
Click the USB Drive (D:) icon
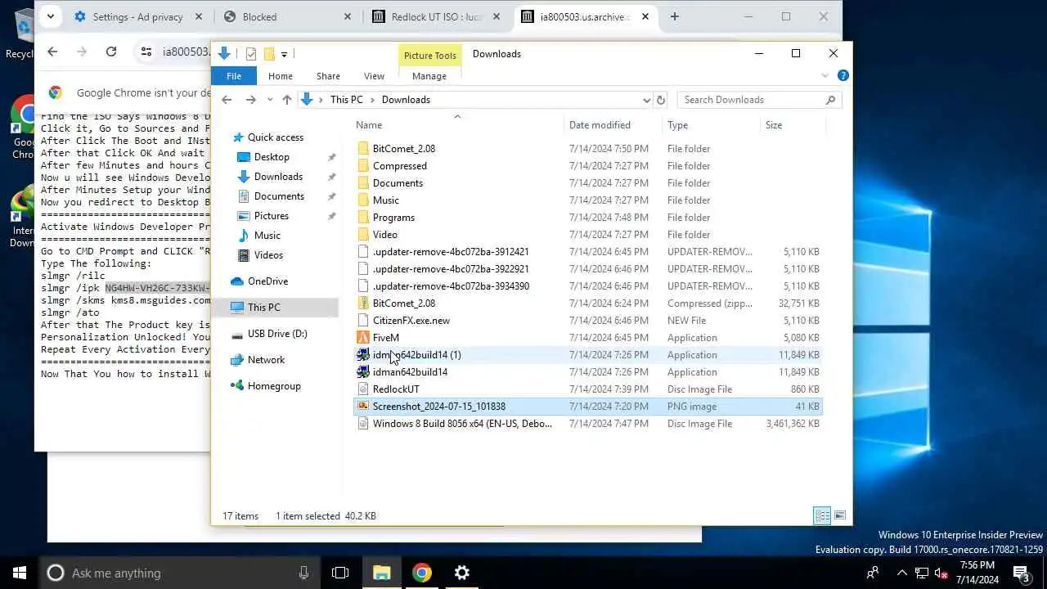pyautogui.click(x=237, y=334)
